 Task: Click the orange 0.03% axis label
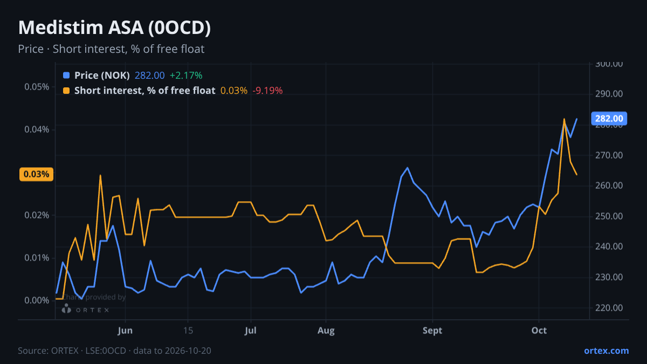pyautogui.click(x=37, y=174)
